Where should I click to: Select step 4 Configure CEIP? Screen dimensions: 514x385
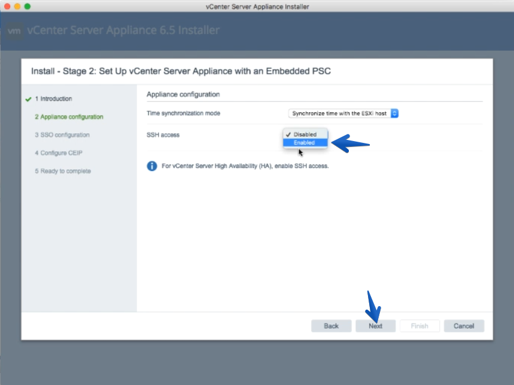pos(59,153)
